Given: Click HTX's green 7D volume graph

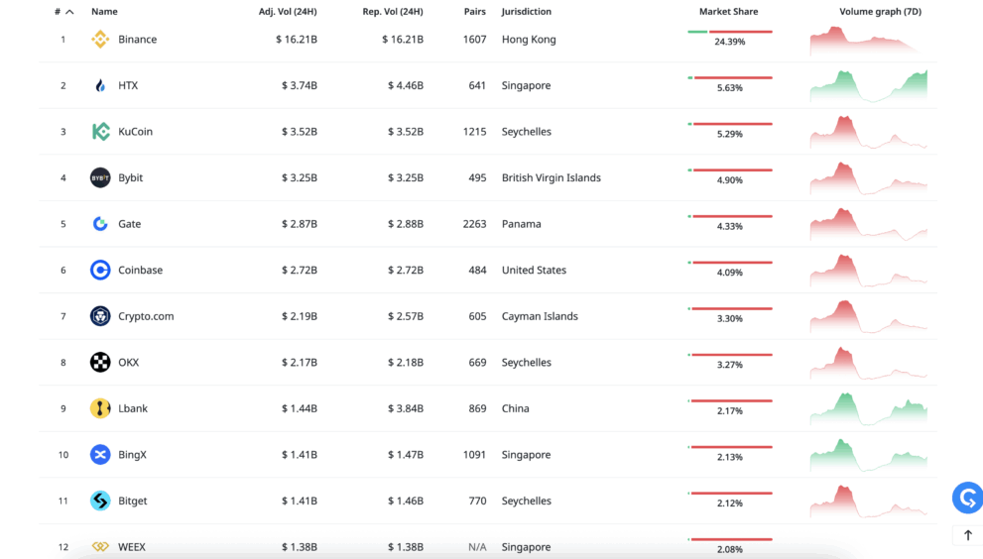Looking at the screenshot, I should pyautogui.click(x=868, y=86).
